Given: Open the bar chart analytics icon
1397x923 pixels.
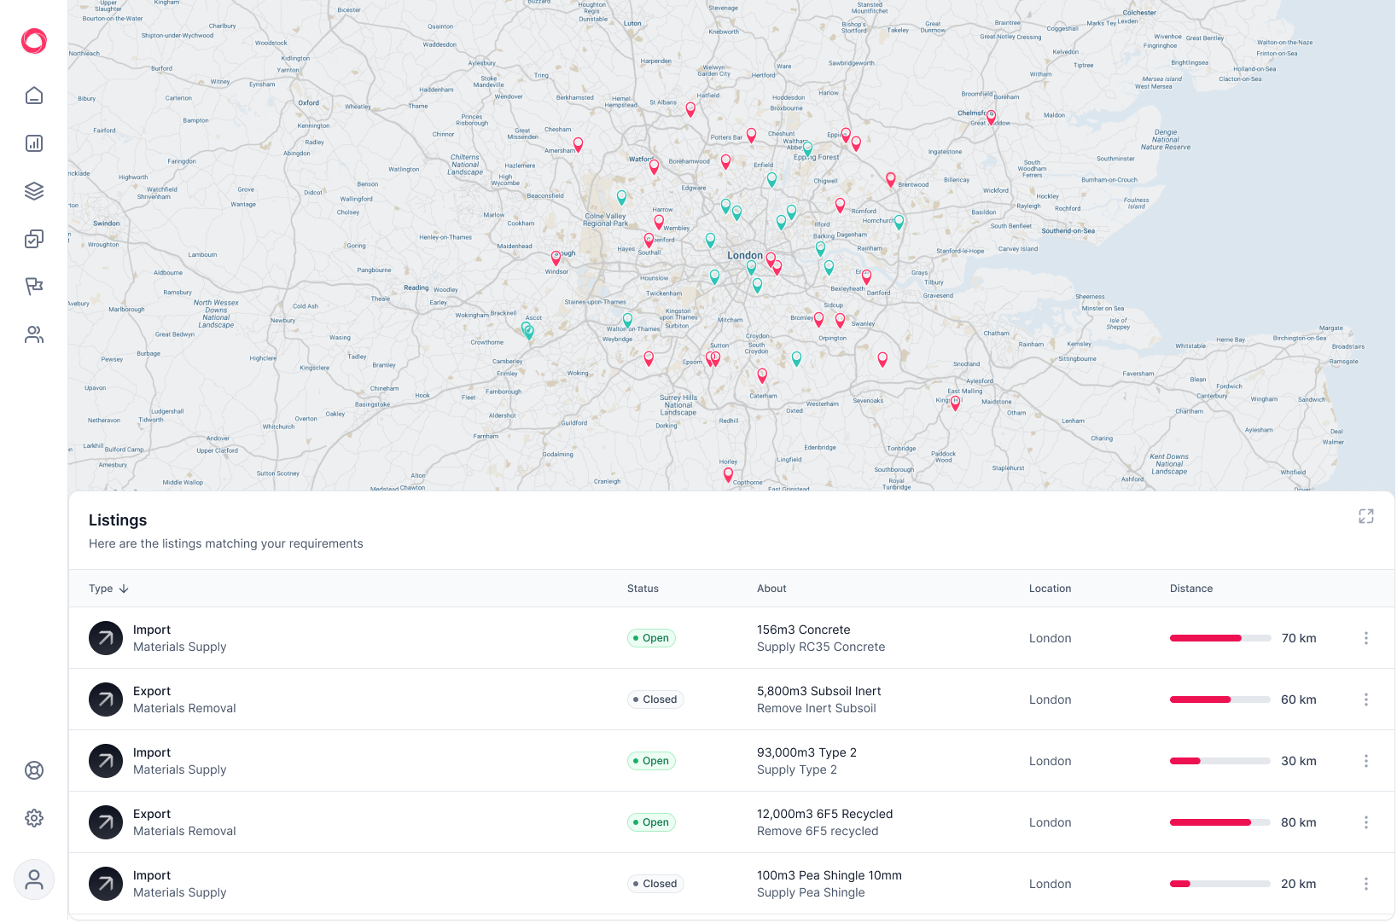Looking at the screenshot, I should click(x=34, y=143).
